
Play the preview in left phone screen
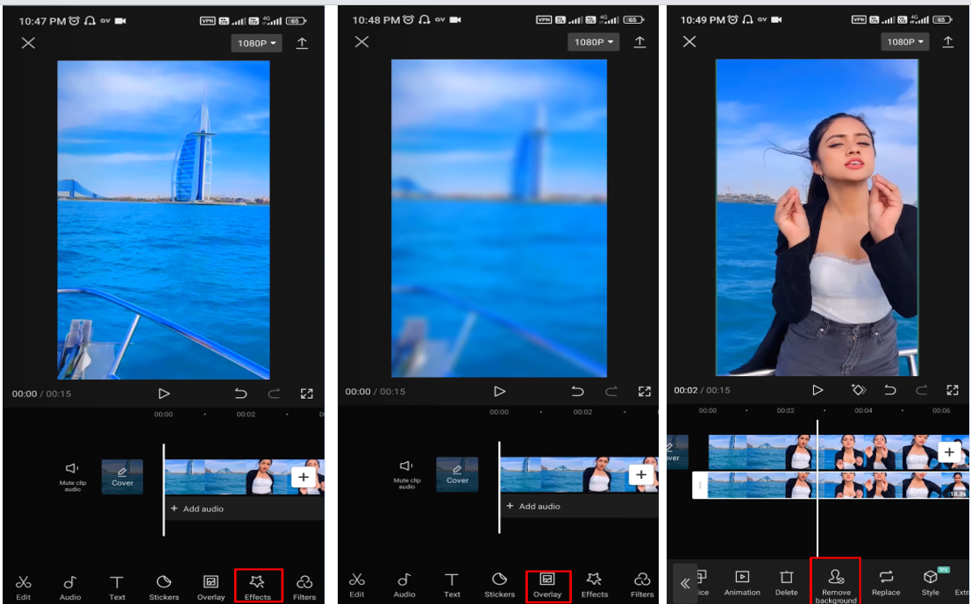[x=163, y=394]
